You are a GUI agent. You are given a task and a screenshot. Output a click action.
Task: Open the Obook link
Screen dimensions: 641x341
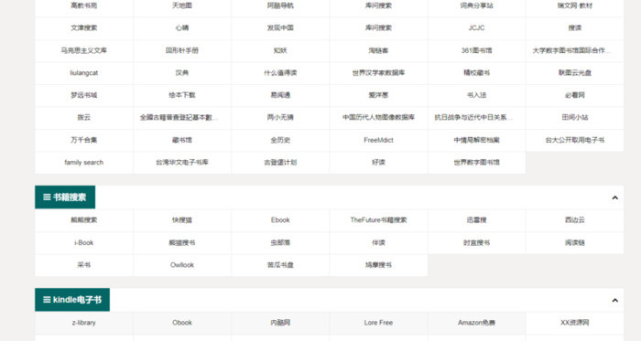[x=182, y=323]
